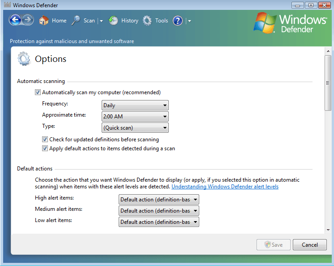This screenshot has height=266, width=334.
Task: Toggle Check for updated definitions before scanning
Action: point(45,140)
